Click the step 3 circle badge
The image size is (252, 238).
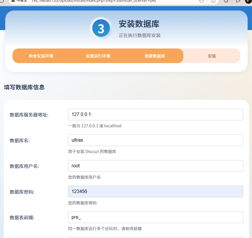point(101,28)
